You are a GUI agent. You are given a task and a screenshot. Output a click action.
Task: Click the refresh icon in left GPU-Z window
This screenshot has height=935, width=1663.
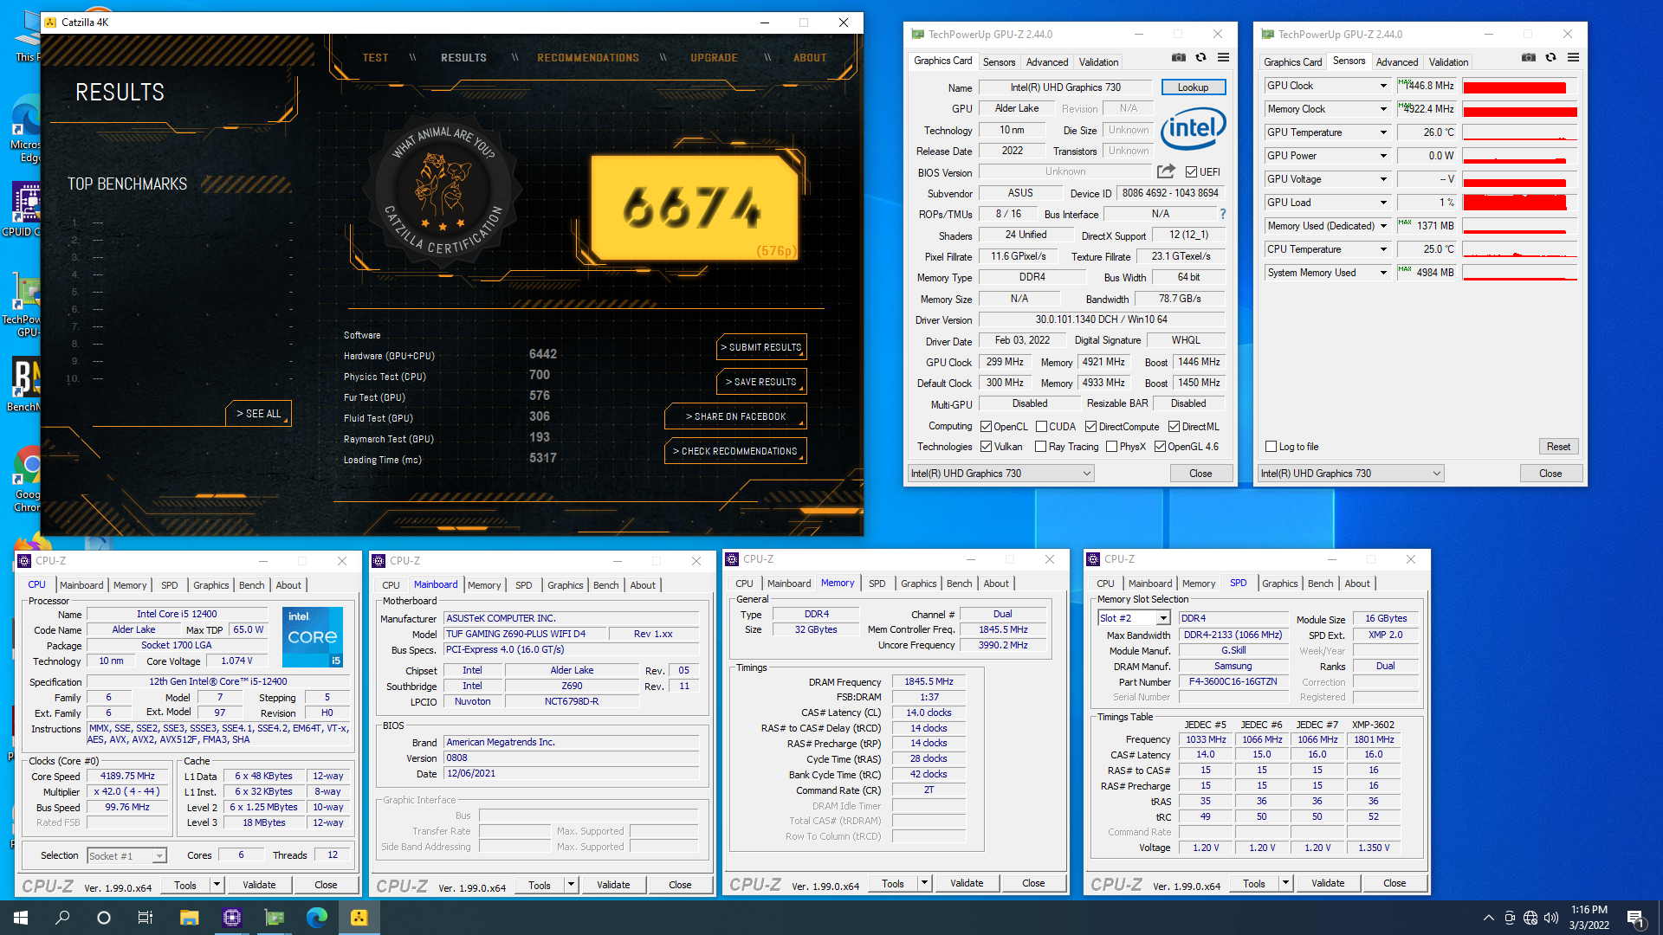[1201, 58]
